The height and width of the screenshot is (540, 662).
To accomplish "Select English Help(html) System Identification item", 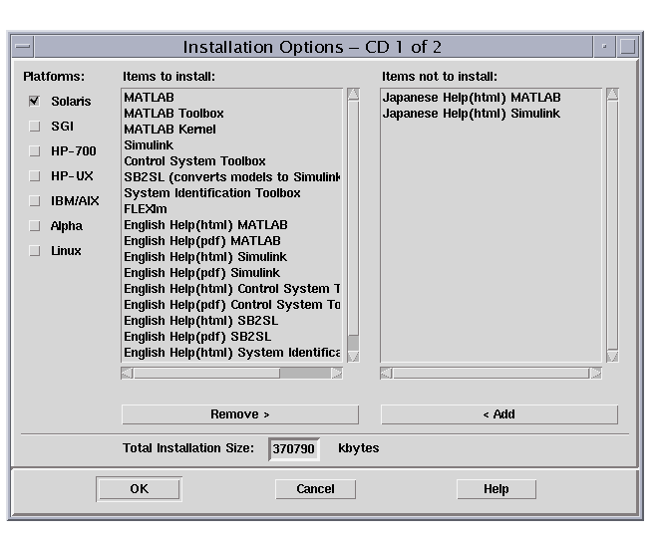I will pos(231,353).
